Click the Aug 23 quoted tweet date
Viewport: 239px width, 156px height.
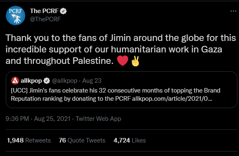point(92,81)
